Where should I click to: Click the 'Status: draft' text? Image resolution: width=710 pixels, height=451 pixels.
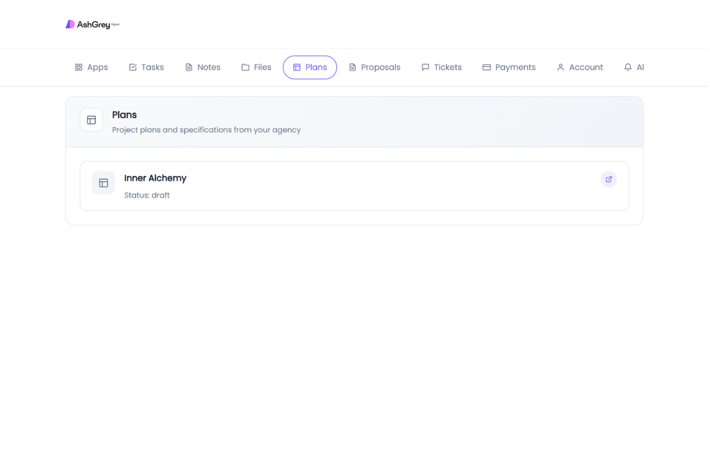point(147,195)
